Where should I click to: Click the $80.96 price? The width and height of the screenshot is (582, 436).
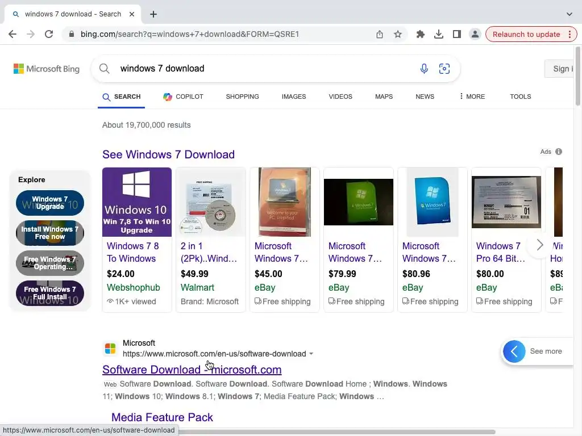coord(416,274)
